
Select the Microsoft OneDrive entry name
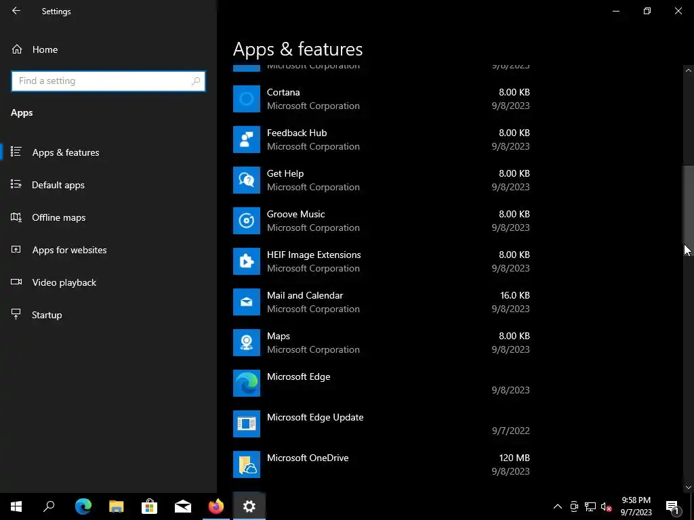tap(308, 458)
